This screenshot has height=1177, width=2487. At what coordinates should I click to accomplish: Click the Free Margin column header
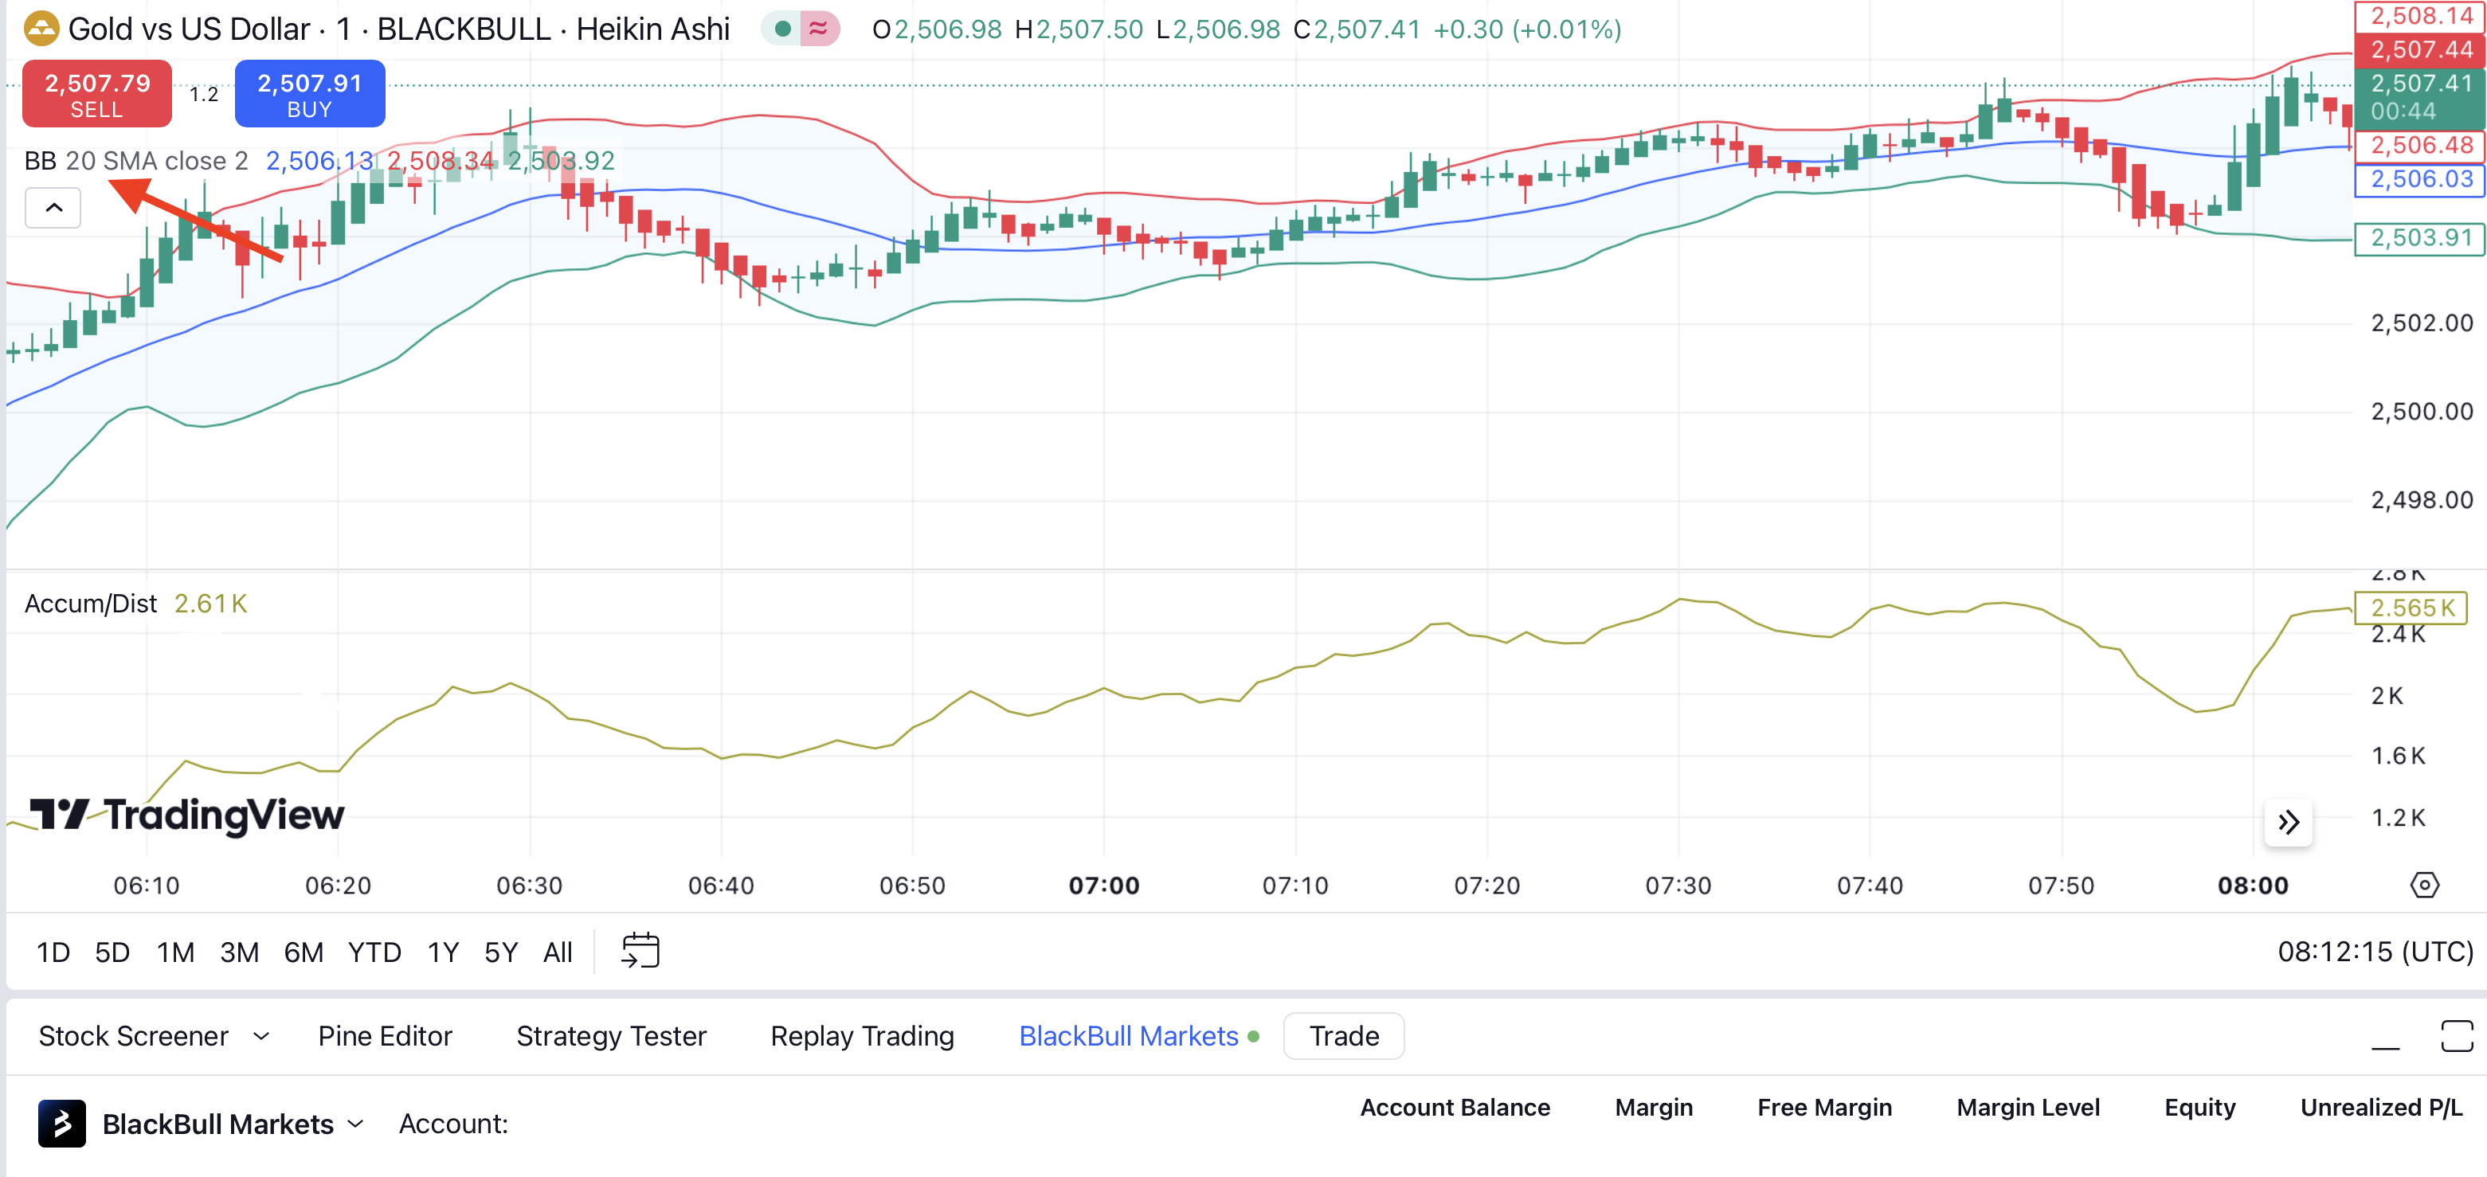pos(1823,1108)
